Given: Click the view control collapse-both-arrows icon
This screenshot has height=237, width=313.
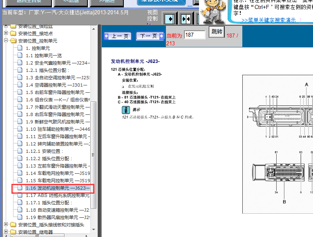Looking at the screenshot, I should click(x=186, y=19).
